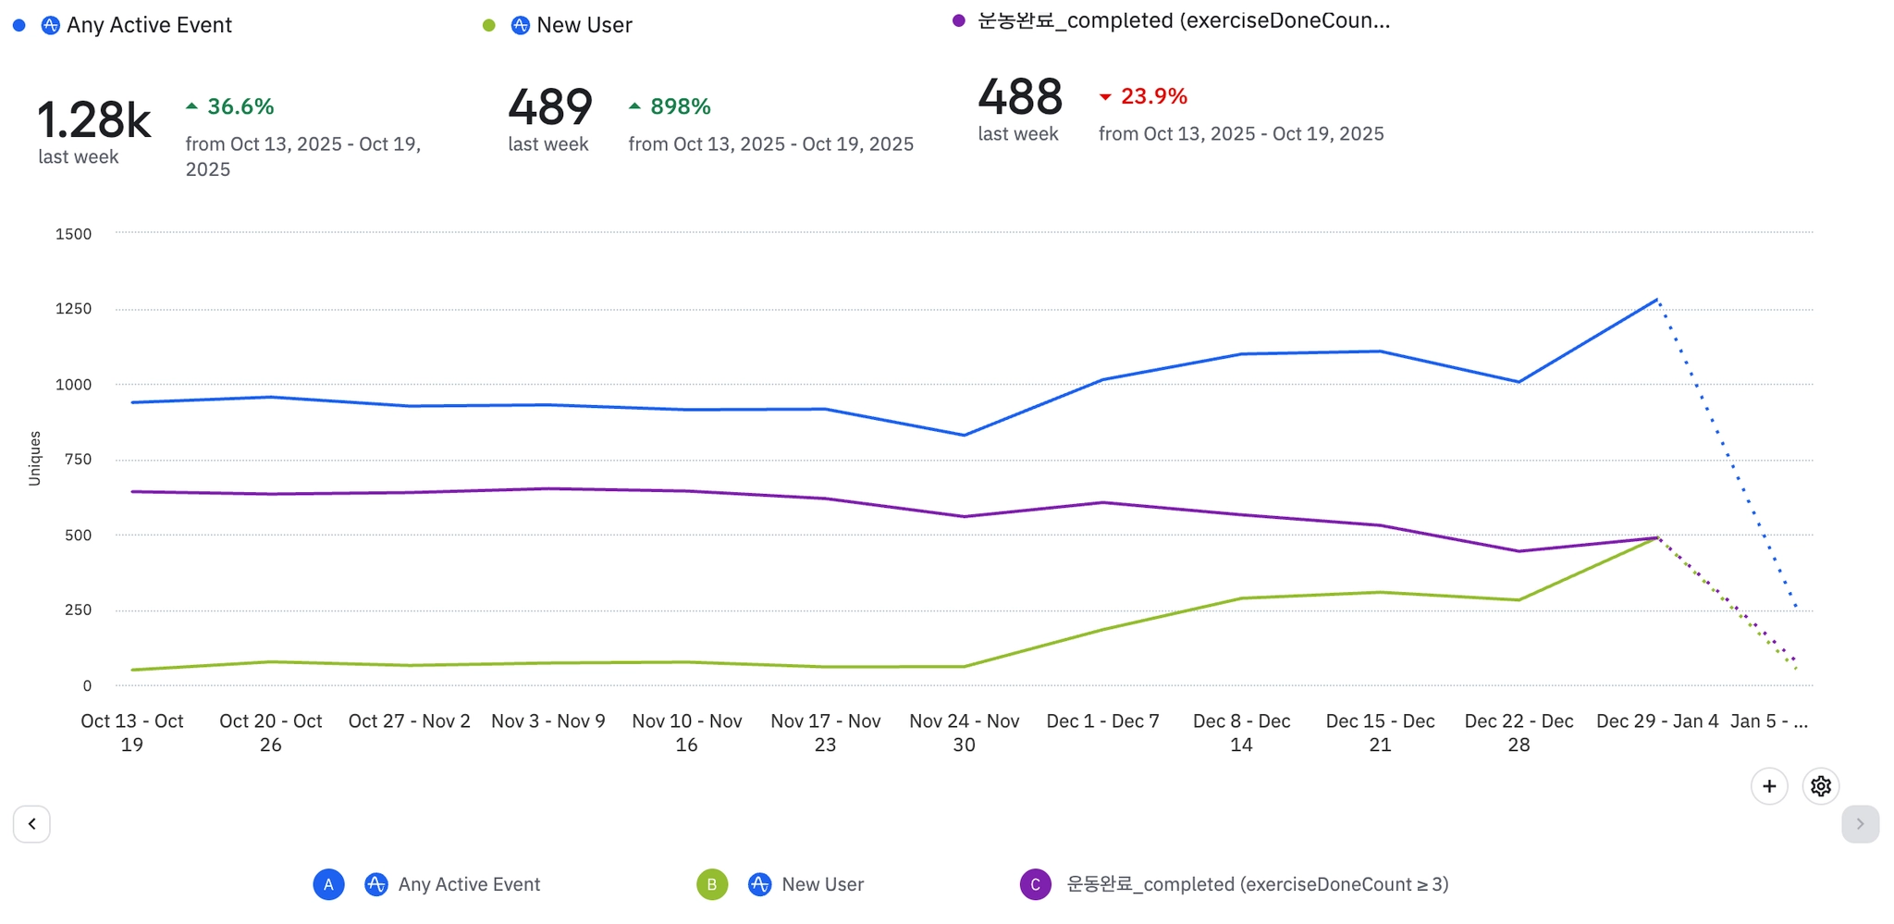This screenshot has width=1894, height=924.
Task: Toggle New User series in bottom legend
Action: [822, 884]
